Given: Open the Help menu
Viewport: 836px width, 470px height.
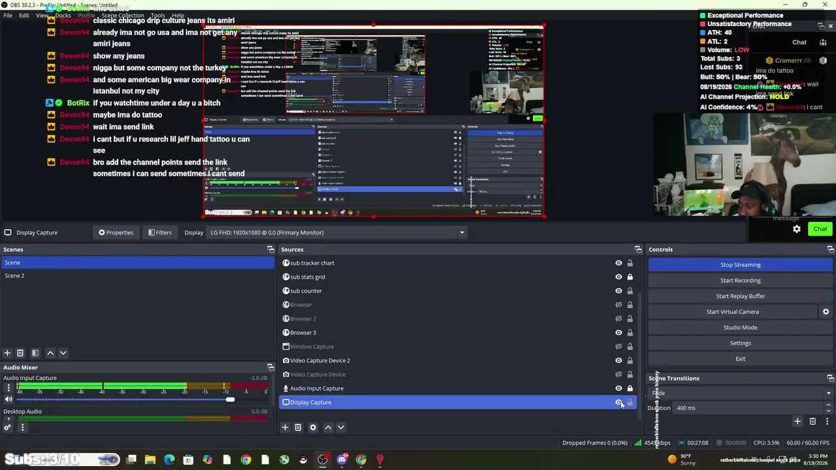Looking at the screenshot, I should coord(178,15).
